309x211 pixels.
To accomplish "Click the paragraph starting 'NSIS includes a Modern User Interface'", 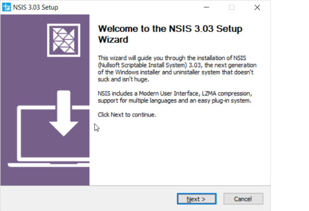I will click(x=175, y=97).
